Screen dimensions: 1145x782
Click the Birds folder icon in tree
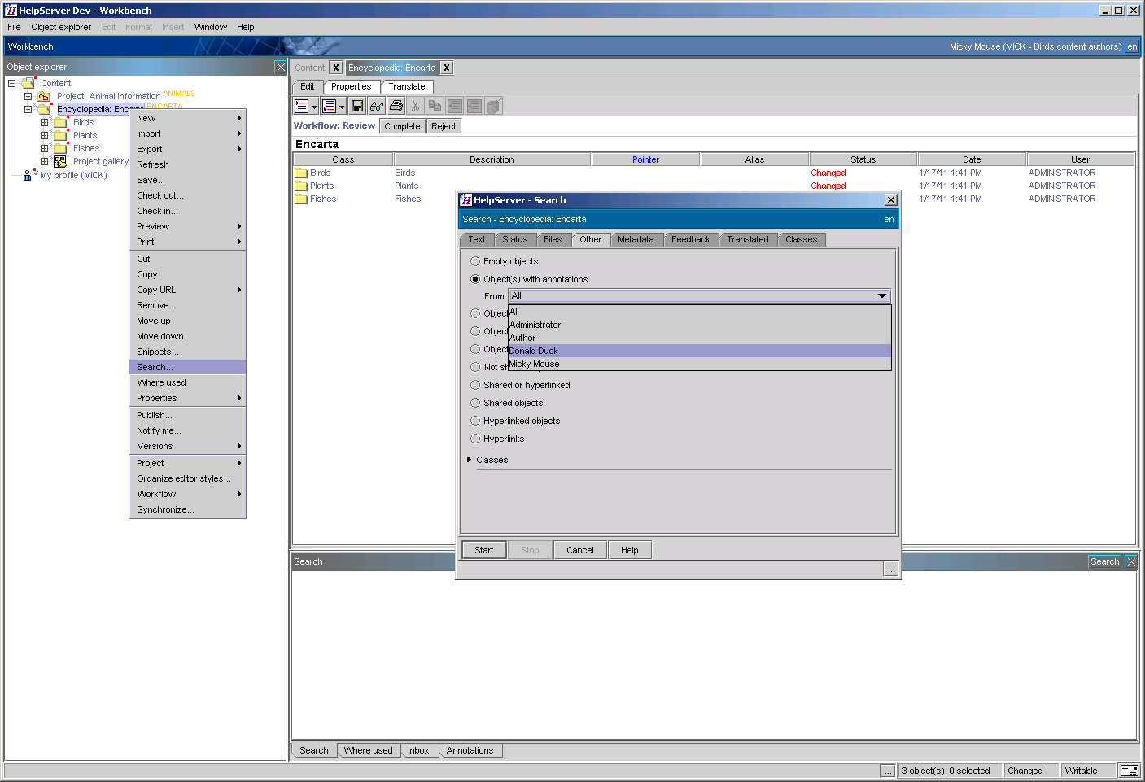pos(60,122)
